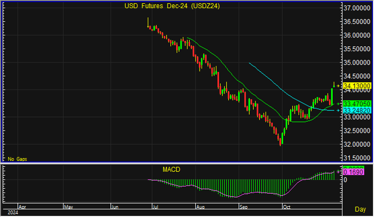This screenshot has height=217, width=374.
Task: Click the 36.50000 price axis label
Action: click(357, 22)
